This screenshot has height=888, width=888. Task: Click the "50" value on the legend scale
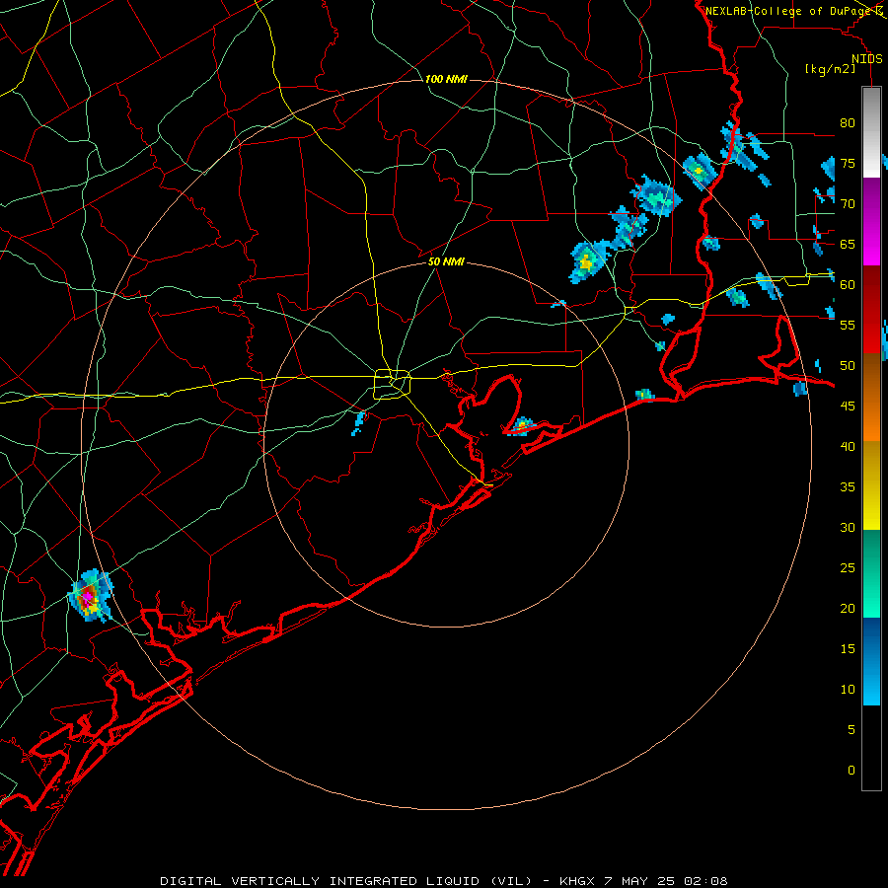848,365
